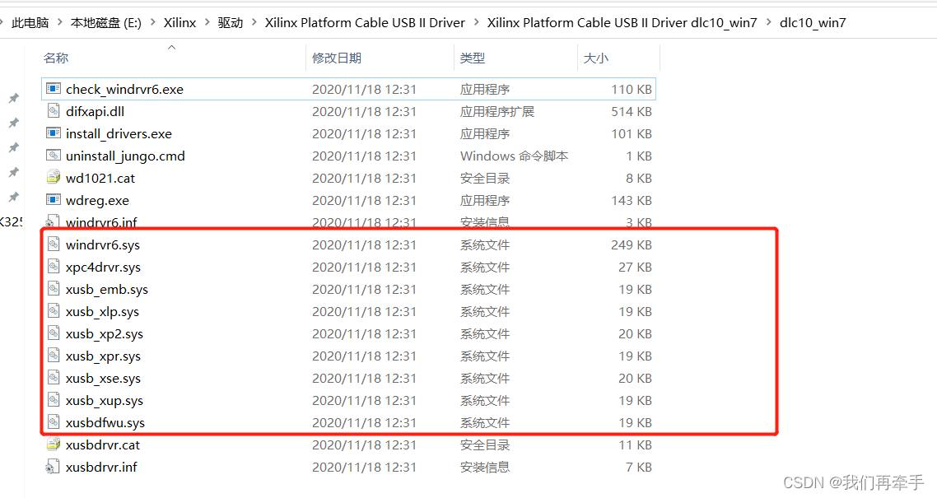Click the wdreg.exe file icon
Viewport: 937px width, 498px height.
(x=54, y=200)
